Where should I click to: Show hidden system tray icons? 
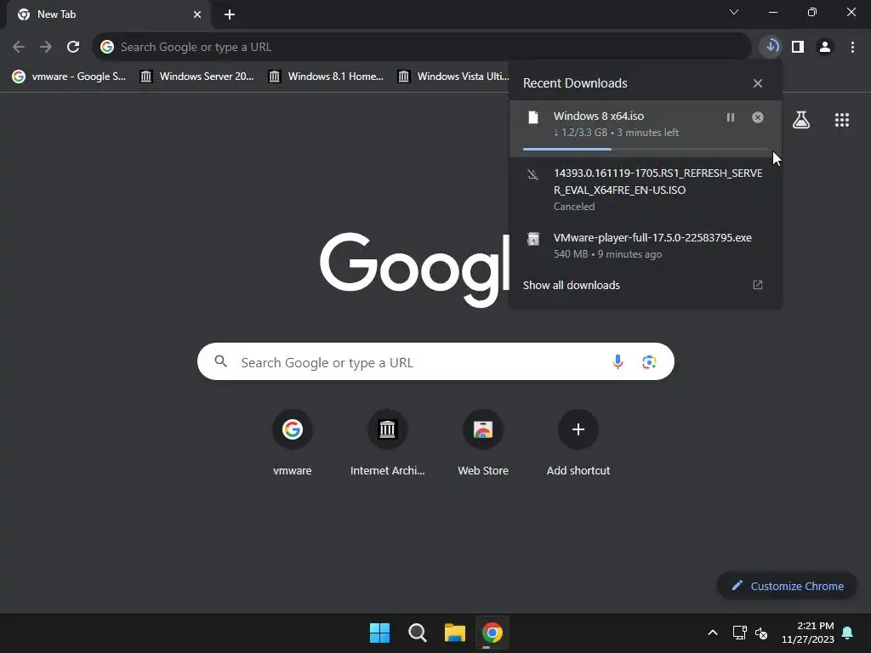[713, 633]
